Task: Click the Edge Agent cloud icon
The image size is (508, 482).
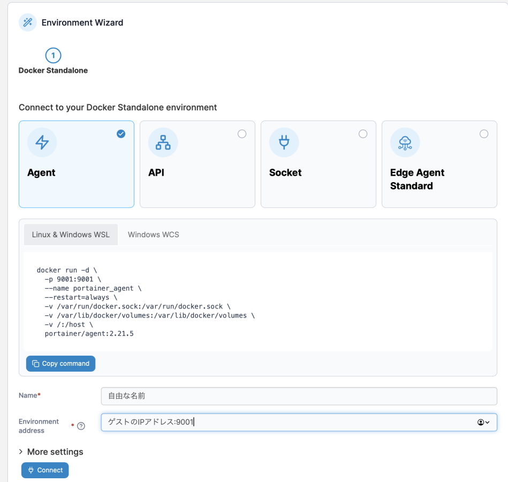Action: (405, 142)
